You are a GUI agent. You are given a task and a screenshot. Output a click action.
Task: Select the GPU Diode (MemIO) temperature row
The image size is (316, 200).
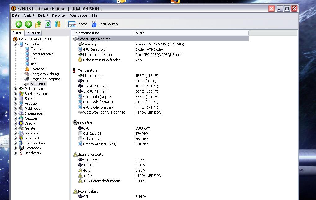point(161,102)
